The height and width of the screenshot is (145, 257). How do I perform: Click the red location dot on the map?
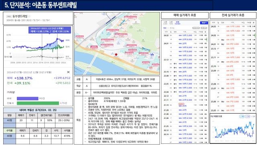point(116,54)
